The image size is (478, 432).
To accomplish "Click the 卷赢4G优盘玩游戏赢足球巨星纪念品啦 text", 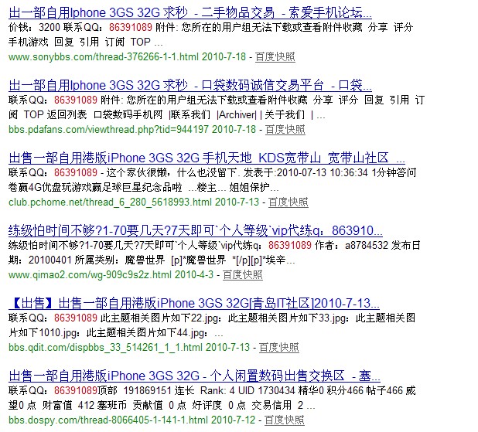I will tap(95, 187).
